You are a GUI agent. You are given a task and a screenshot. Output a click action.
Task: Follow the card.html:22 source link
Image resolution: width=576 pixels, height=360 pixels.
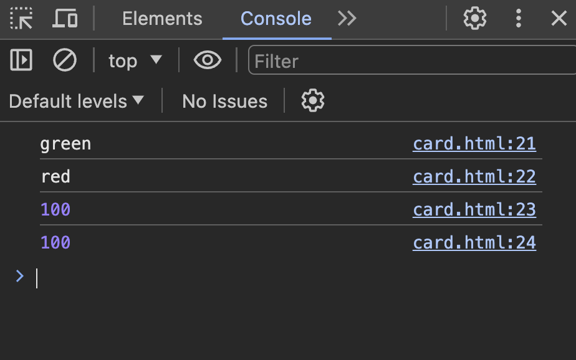[474, 177]
